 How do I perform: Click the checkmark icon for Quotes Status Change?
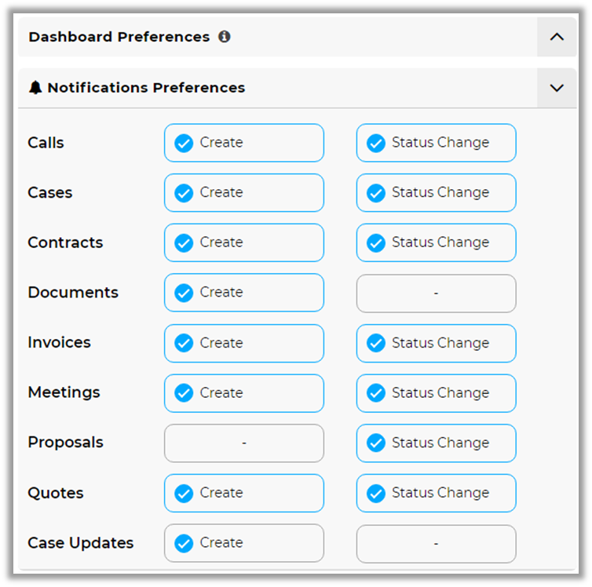376,494
